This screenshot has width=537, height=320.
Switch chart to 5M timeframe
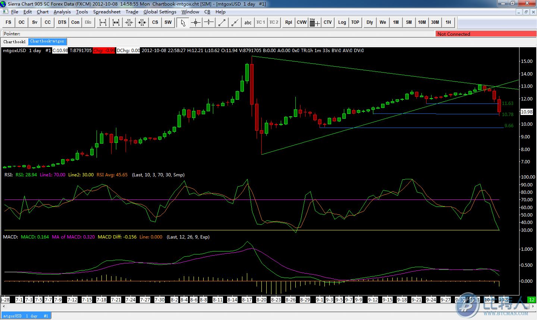coord(409,22)
